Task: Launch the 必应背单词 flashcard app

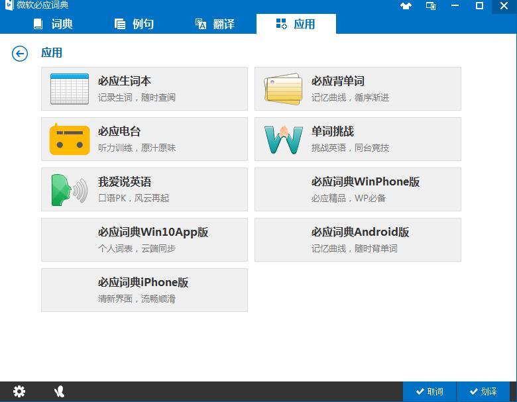Action: point(357,89)
